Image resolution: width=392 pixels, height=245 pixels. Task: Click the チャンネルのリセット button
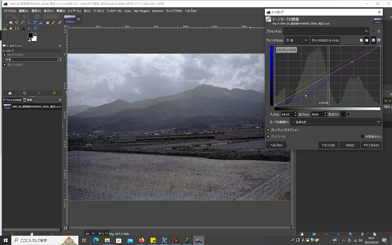(x=325, y=40)
